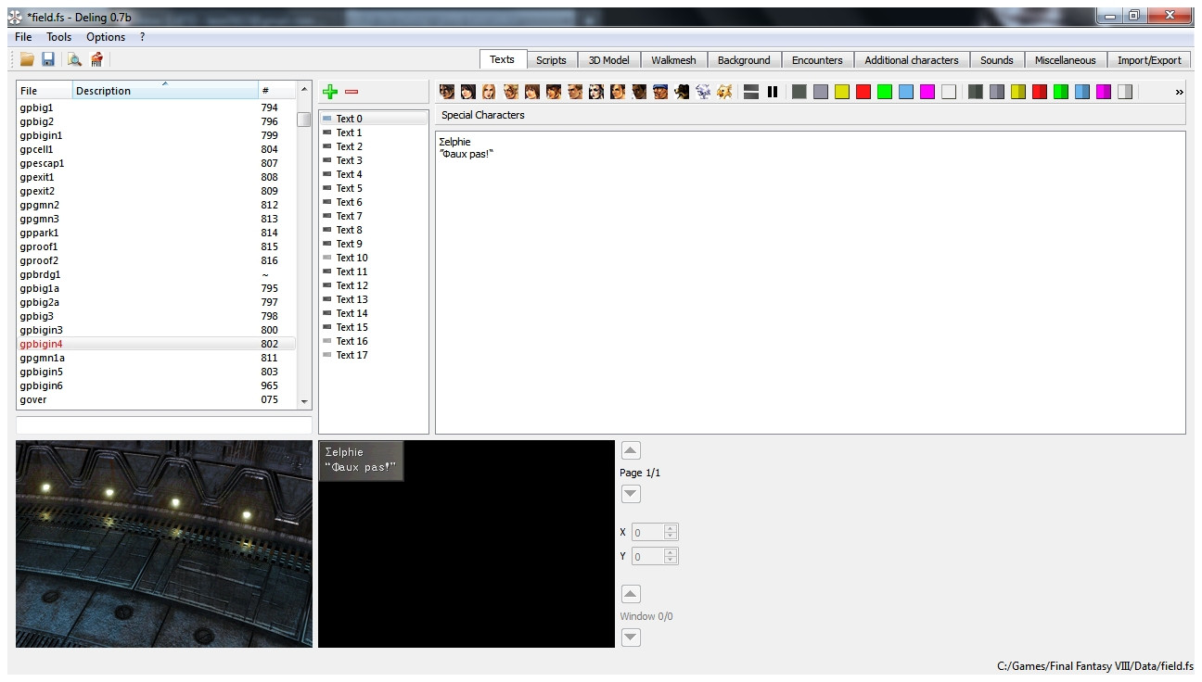Screen dimensions: 1202x682
Task: Expand the Special Characters bar
Action: (811, 115)
